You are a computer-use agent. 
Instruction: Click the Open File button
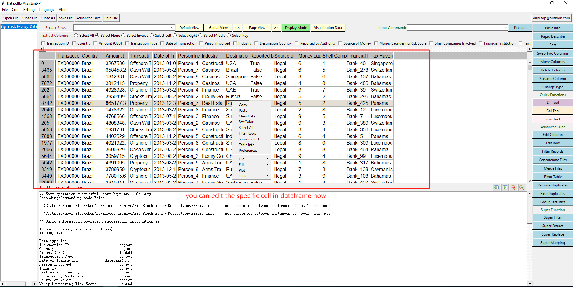coord(11,18)
